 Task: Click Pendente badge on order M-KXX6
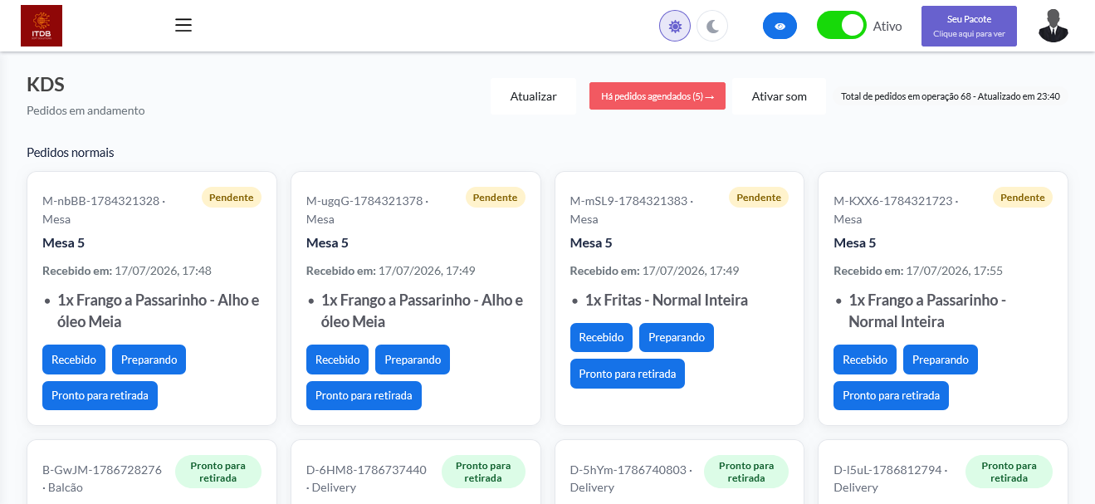tap(1023, 198)
